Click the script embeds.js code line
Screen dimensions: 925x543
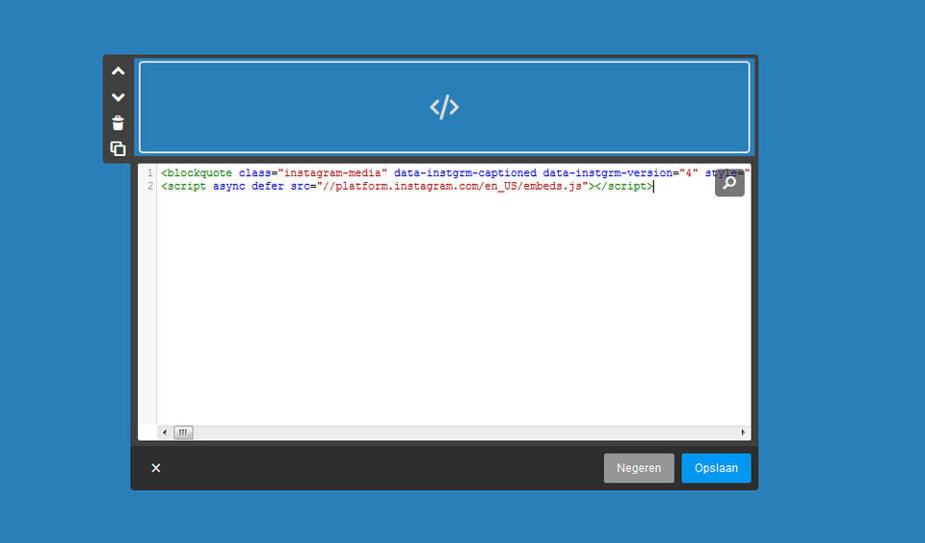point(408,187)
